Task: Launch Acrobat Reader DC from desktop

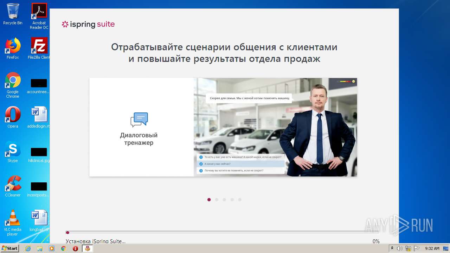Action: [39, 16]
